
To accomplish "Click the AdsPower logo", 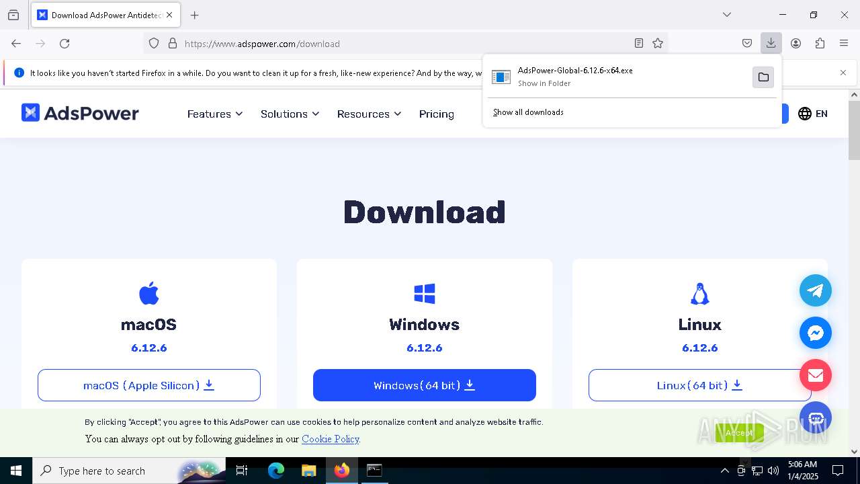I will (x=80, y=113).
